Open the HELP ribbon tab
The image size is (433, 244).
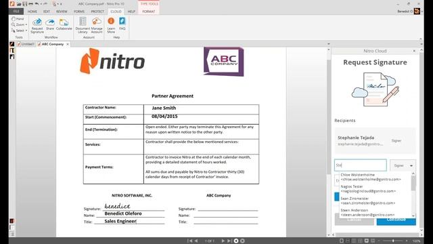coord(131,12)
